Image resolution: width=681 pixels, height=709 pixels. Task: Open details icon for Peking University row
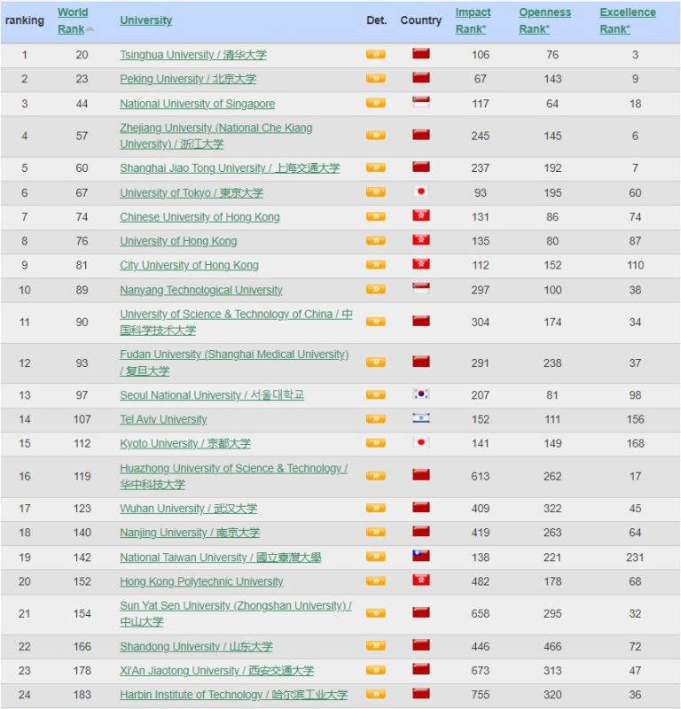point(376,78)
